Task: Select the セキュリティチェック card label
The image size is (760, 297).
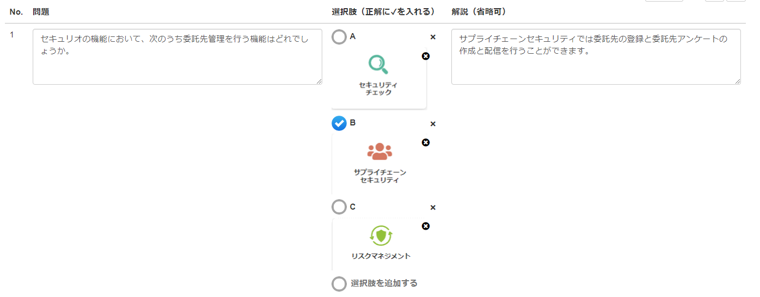Action: click(x=378, y=89)
